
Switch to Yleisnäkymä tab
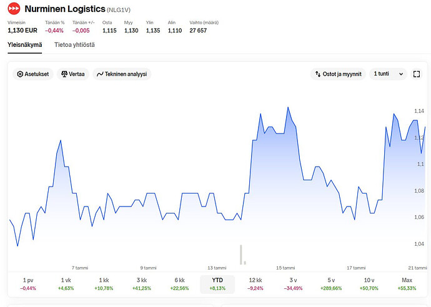click(x=25, y=45)
